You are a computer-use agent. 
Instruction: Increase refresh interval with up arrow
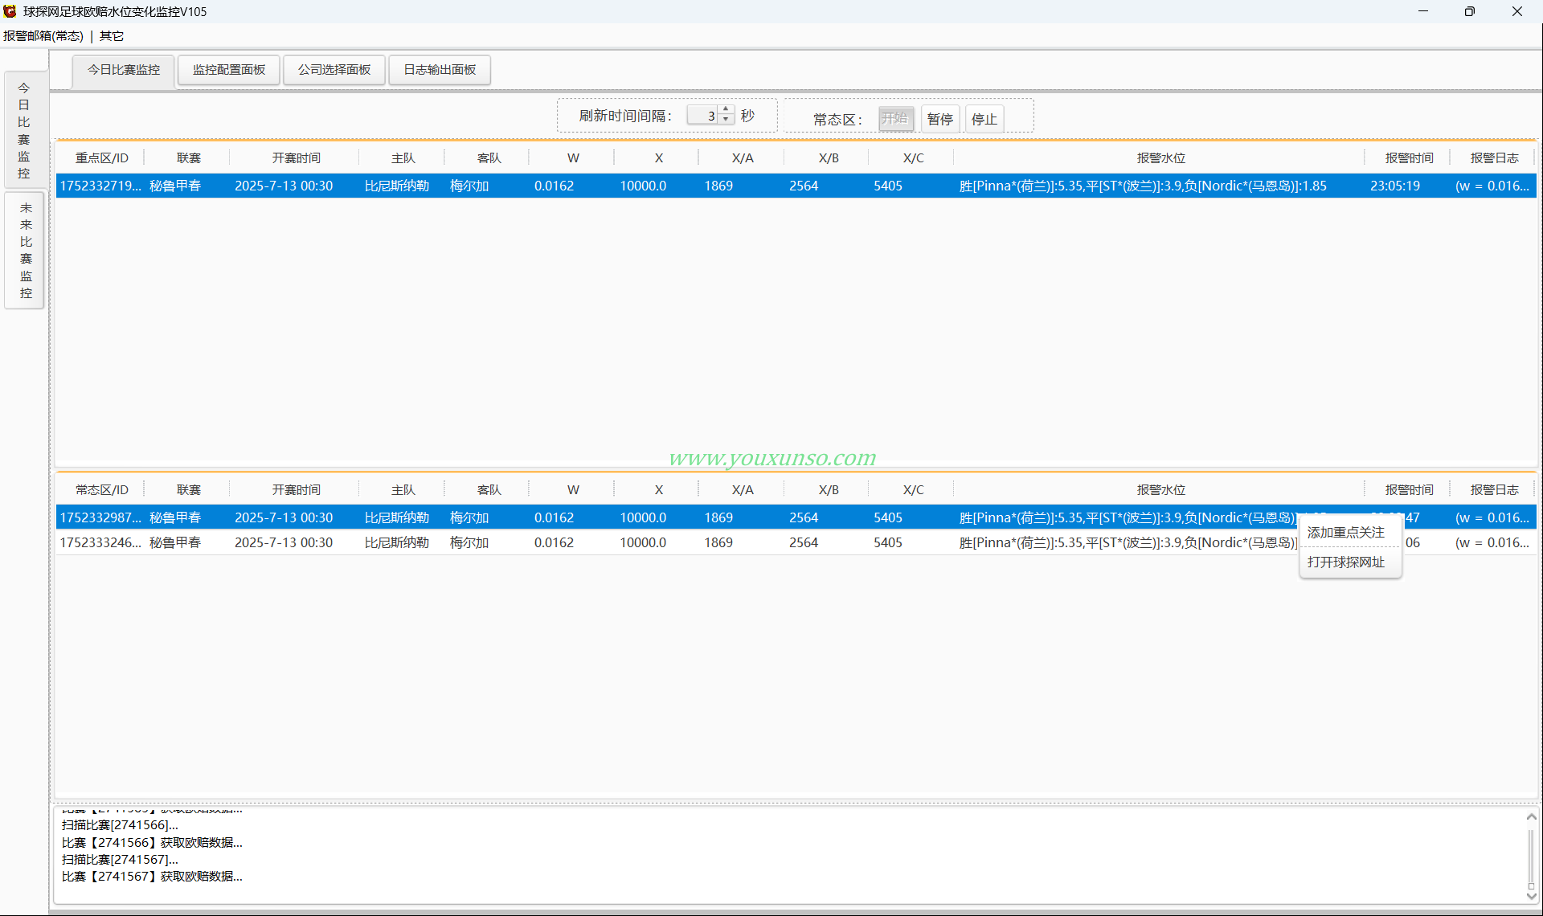point(726,109)
